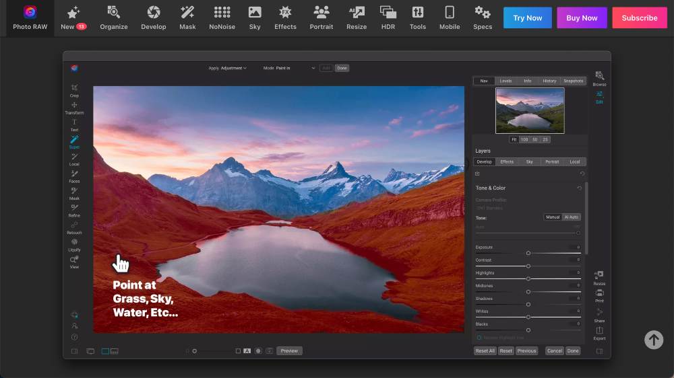
Task: Click the Export icon
Action: 599,331
